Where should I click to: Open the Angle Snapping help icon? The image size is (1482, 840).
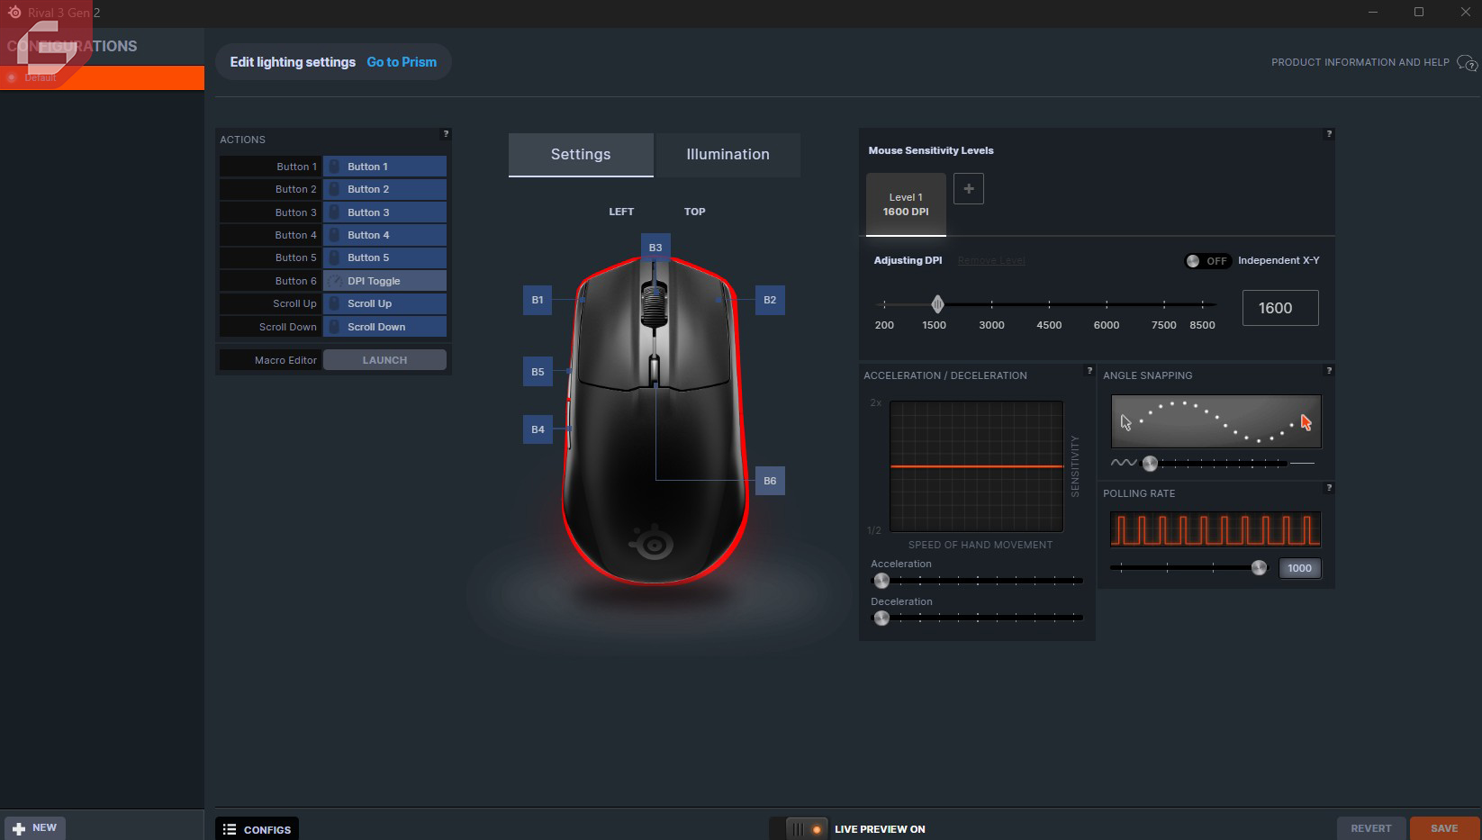(x=1329, y=371)
